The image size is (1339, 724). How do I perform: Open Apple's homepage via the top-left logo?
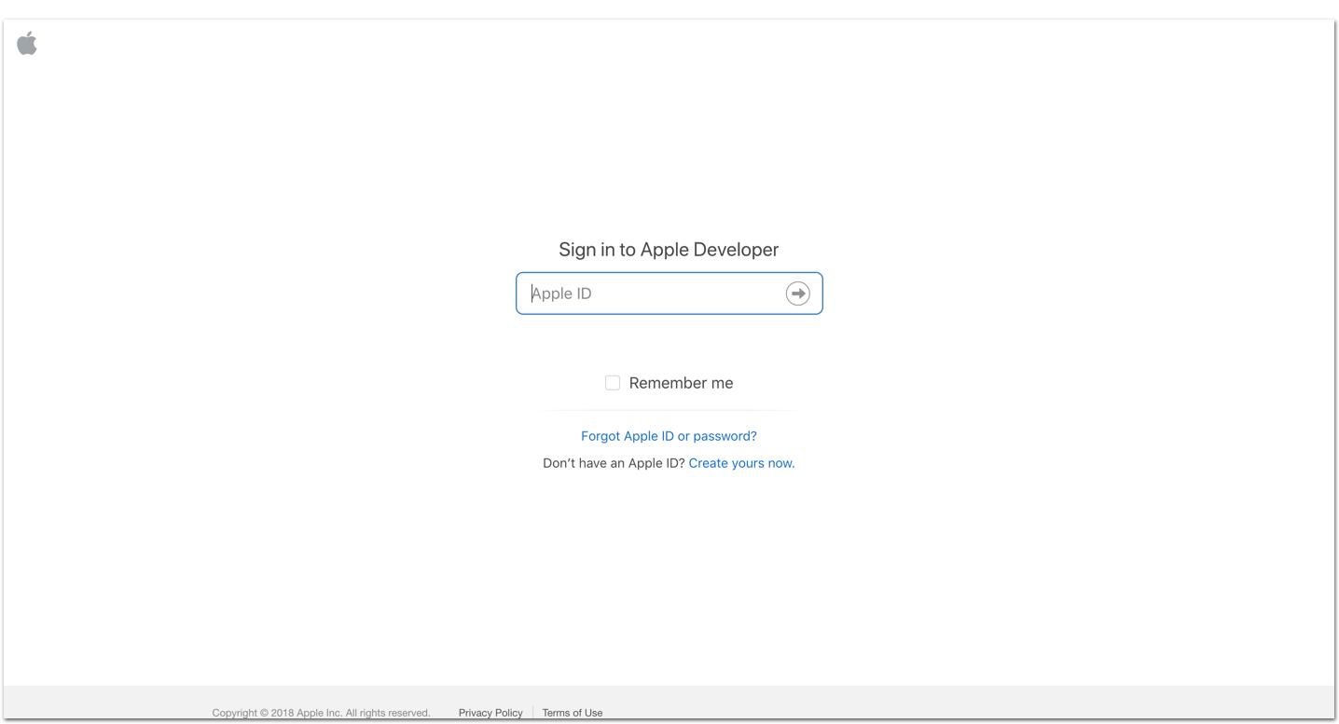pos(27,42)
